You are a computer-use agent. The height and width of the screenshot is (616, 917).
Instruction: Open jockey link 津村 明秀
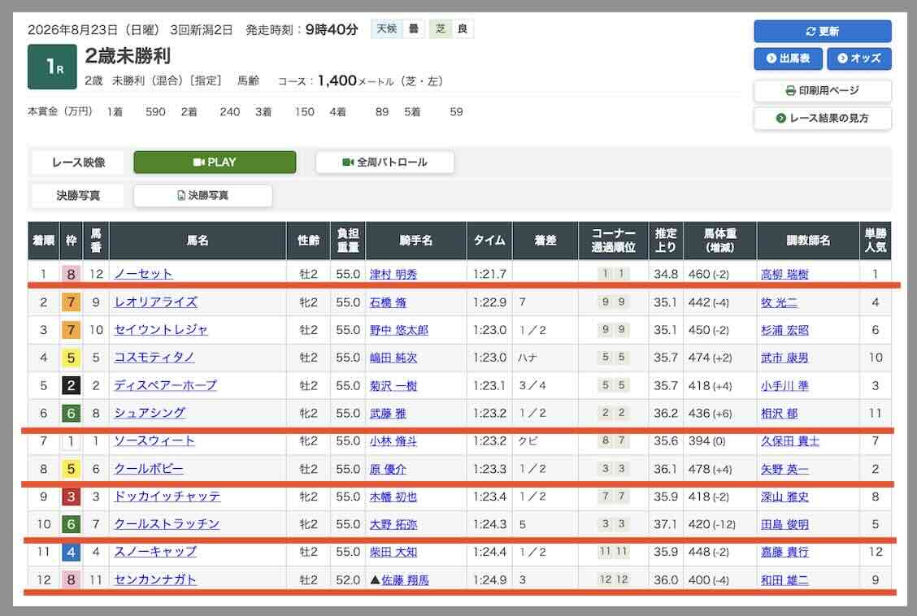tap(393, 274)
